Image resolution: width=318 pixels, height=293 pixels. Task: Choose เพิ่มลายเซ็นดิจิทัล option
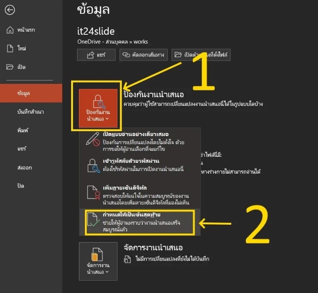[x=140, y=195]
